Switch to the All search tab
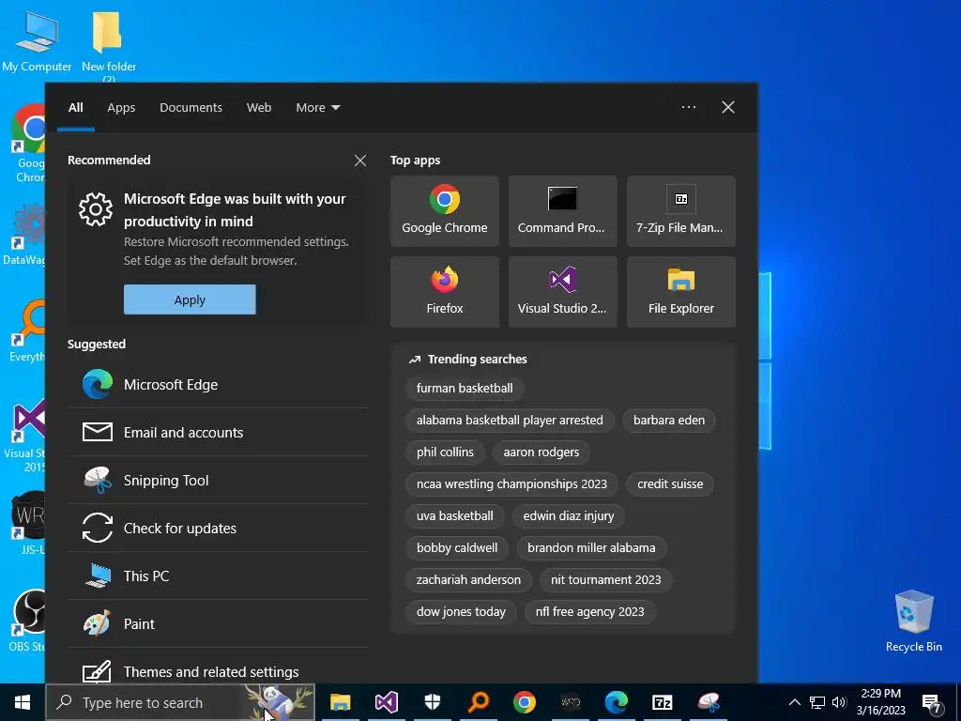 [x=76, y=107]
